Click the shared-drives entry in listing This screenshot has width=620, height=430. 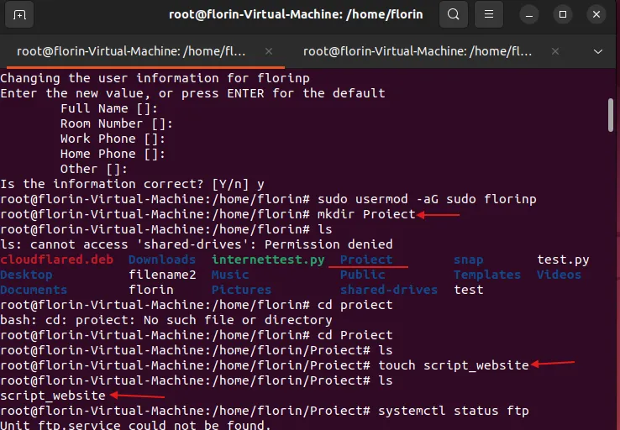click(x=388, y=290)
